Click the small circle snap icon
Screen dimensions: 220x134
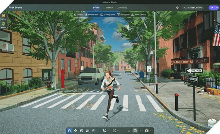(129, 131)
